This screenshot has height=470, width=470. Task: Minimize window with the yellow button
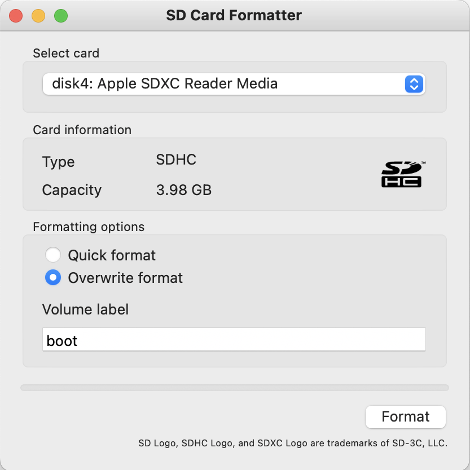[x=38, y=16]
